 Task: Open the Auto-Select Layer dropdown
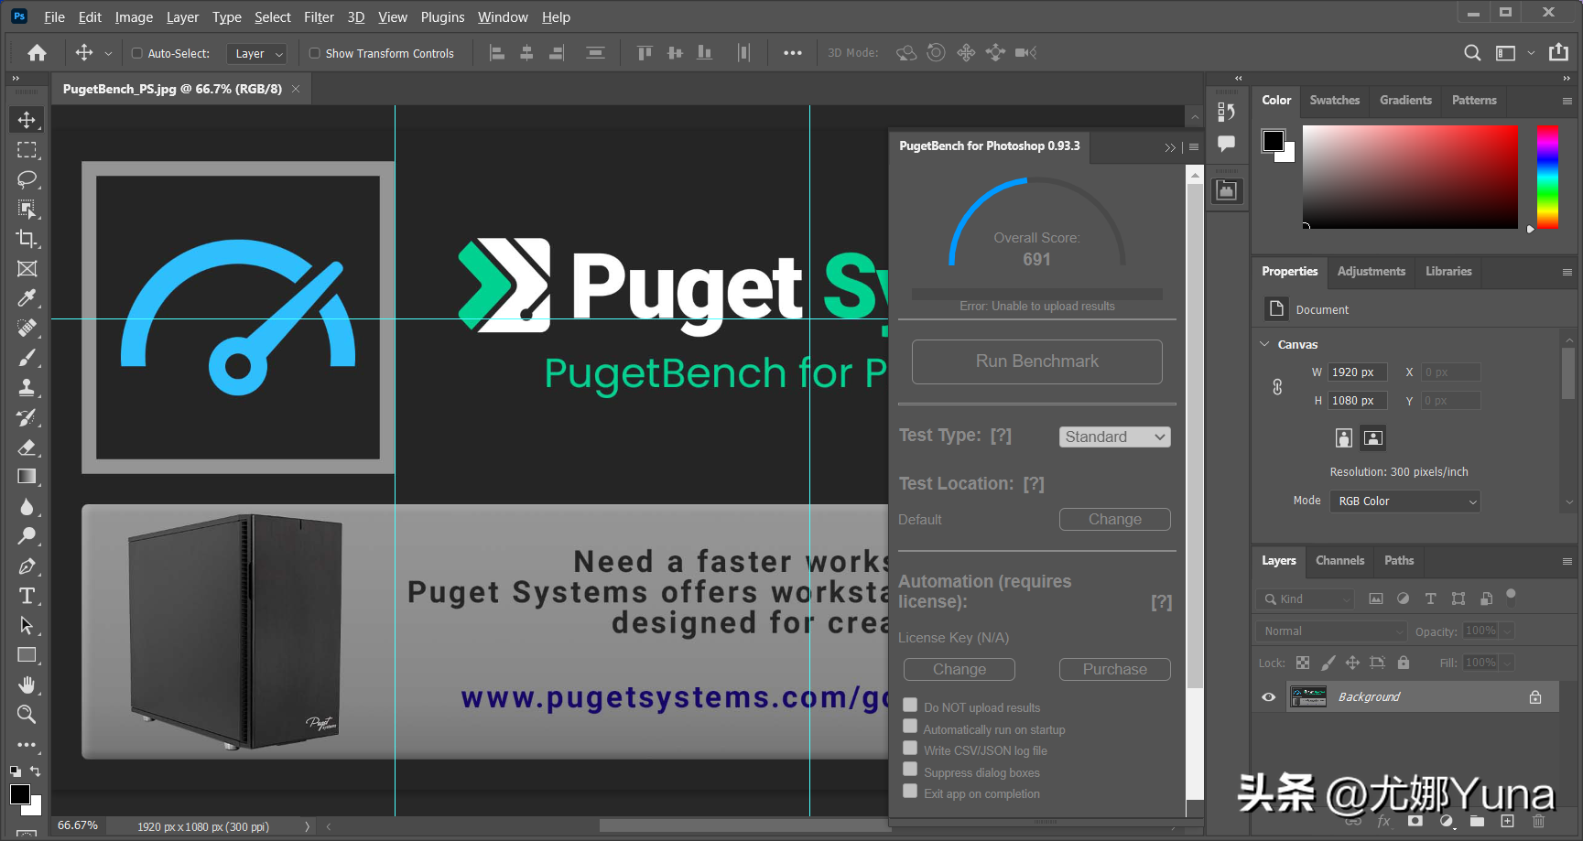tap(256, 54)
